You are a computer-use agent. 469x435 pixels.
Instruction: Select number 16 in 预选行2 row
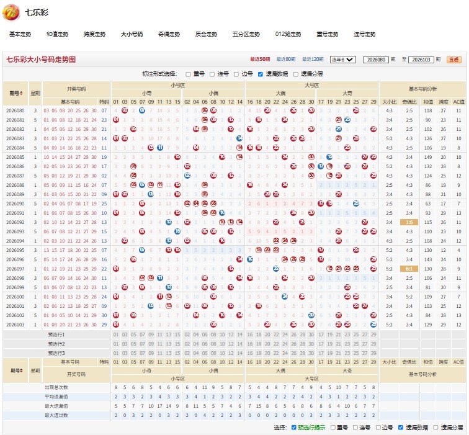pos(250,344)
